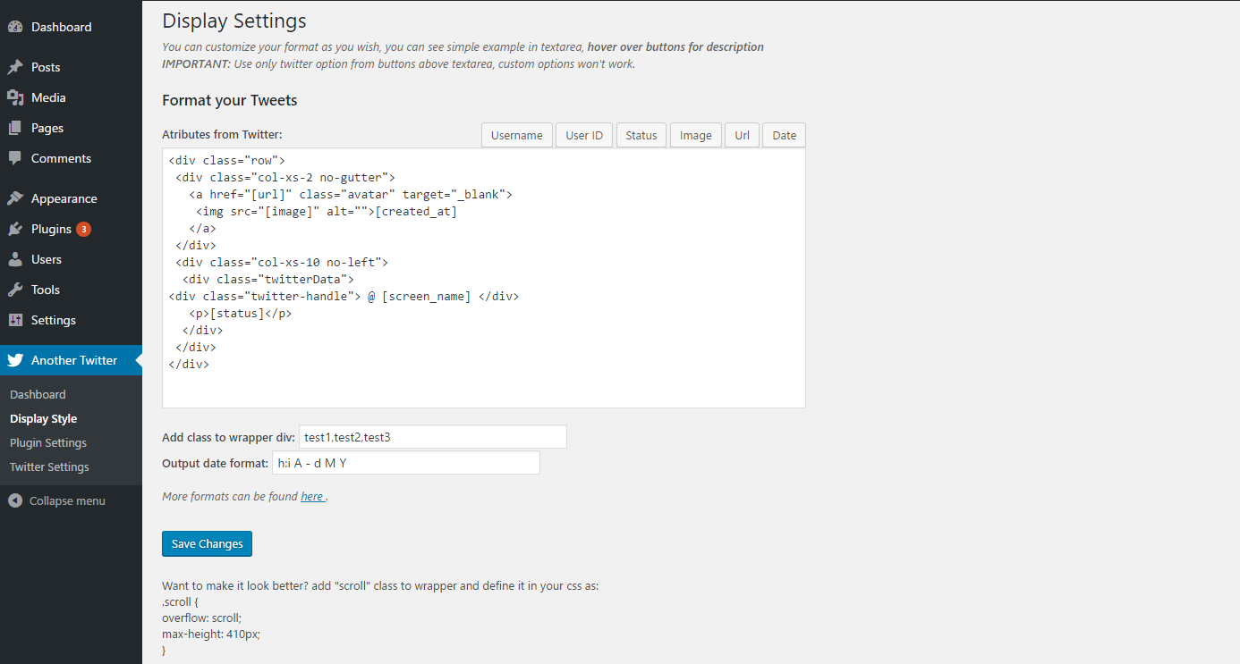Click the 'overflow: scroll;' CSS line

(202, 618)
